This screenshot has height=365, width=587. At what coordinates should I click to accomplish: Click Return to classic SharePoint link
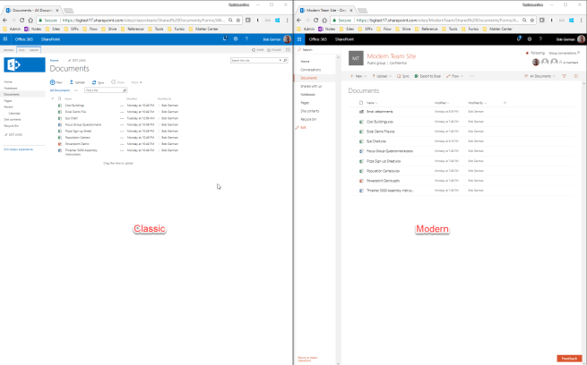point(307,359)
